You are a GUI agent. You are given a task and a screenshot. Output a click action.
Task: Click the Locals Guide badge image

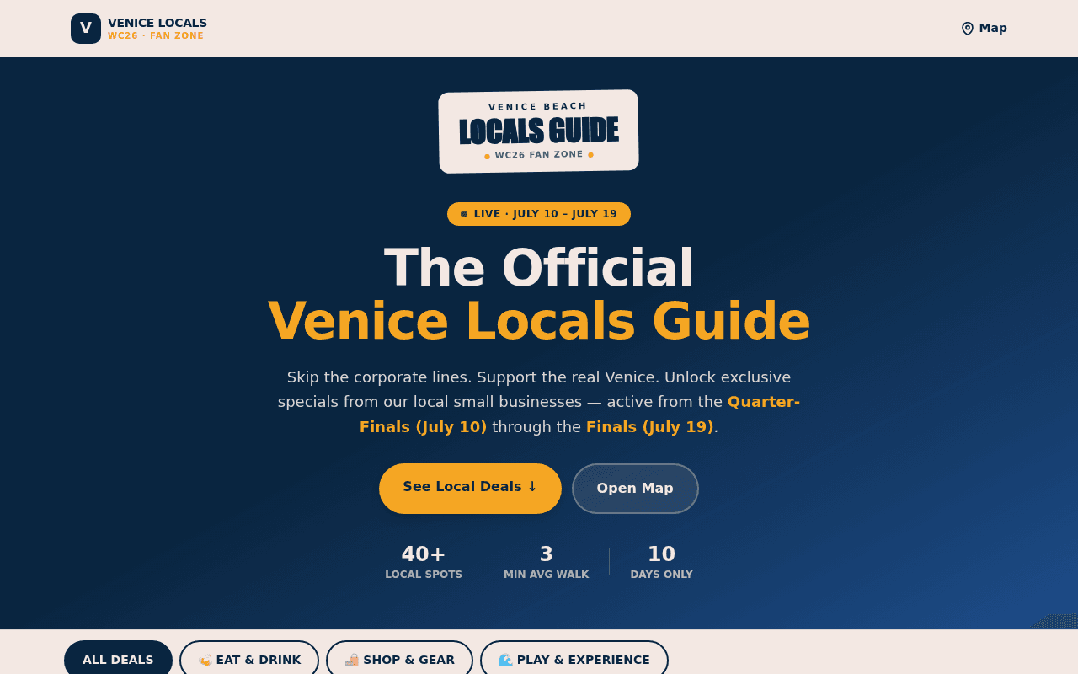(x=539, y=131)
